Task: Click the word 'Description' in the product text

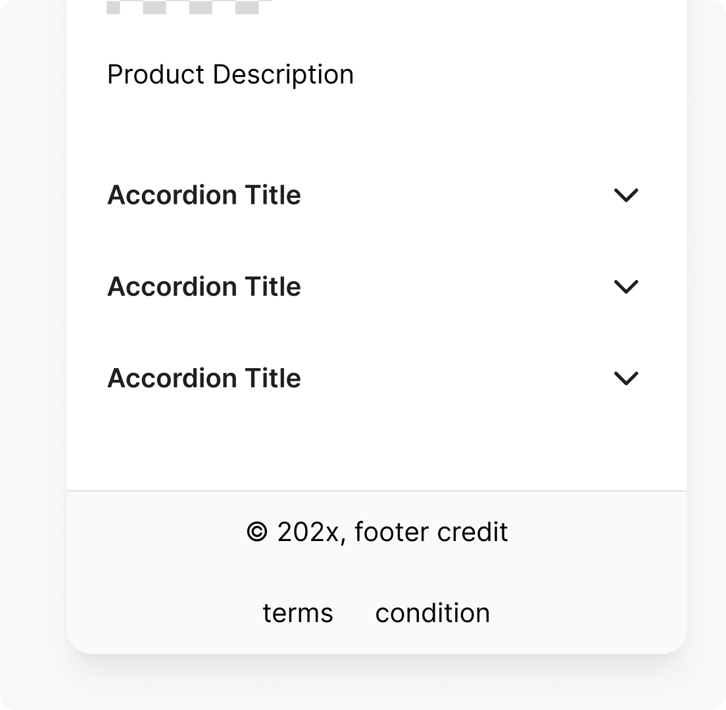Action: [283, 74]
